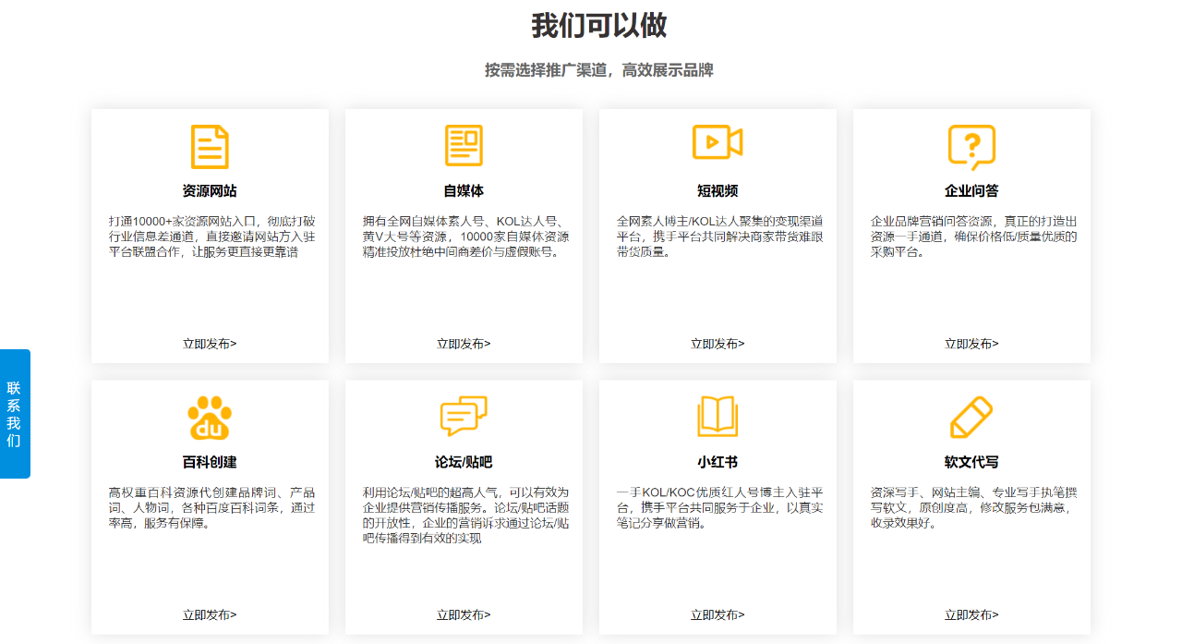Open 立即发布 link under 资源网站

point(210,344)
